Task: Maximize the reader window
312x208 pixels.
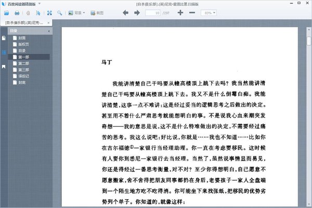Action: tap(299, 3)
